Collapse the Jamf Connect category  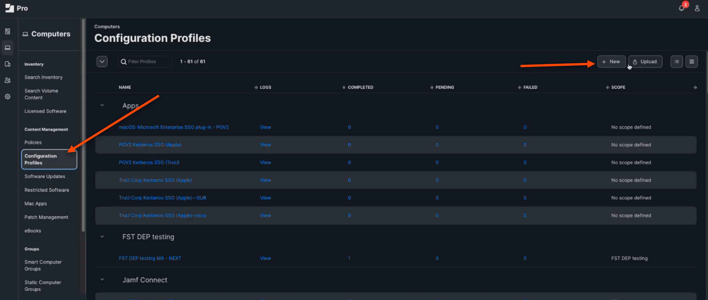pyautogui.click(x=102, y=280)
